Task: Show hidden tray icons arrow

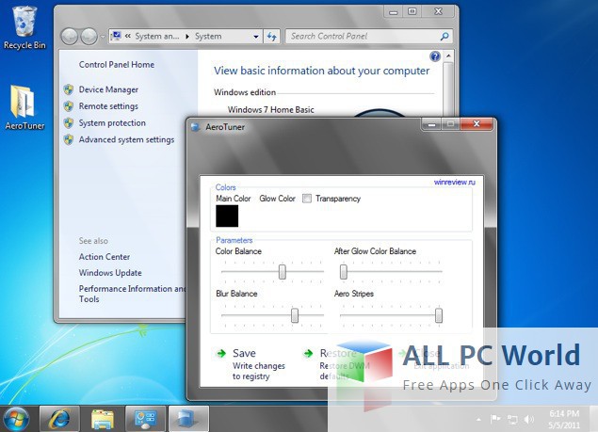Action: tap(478, 420)
